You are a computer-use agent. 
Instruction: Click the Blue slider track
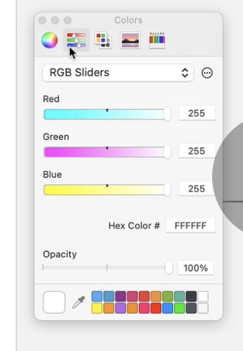pyautogui.click(x=107, y=190)
